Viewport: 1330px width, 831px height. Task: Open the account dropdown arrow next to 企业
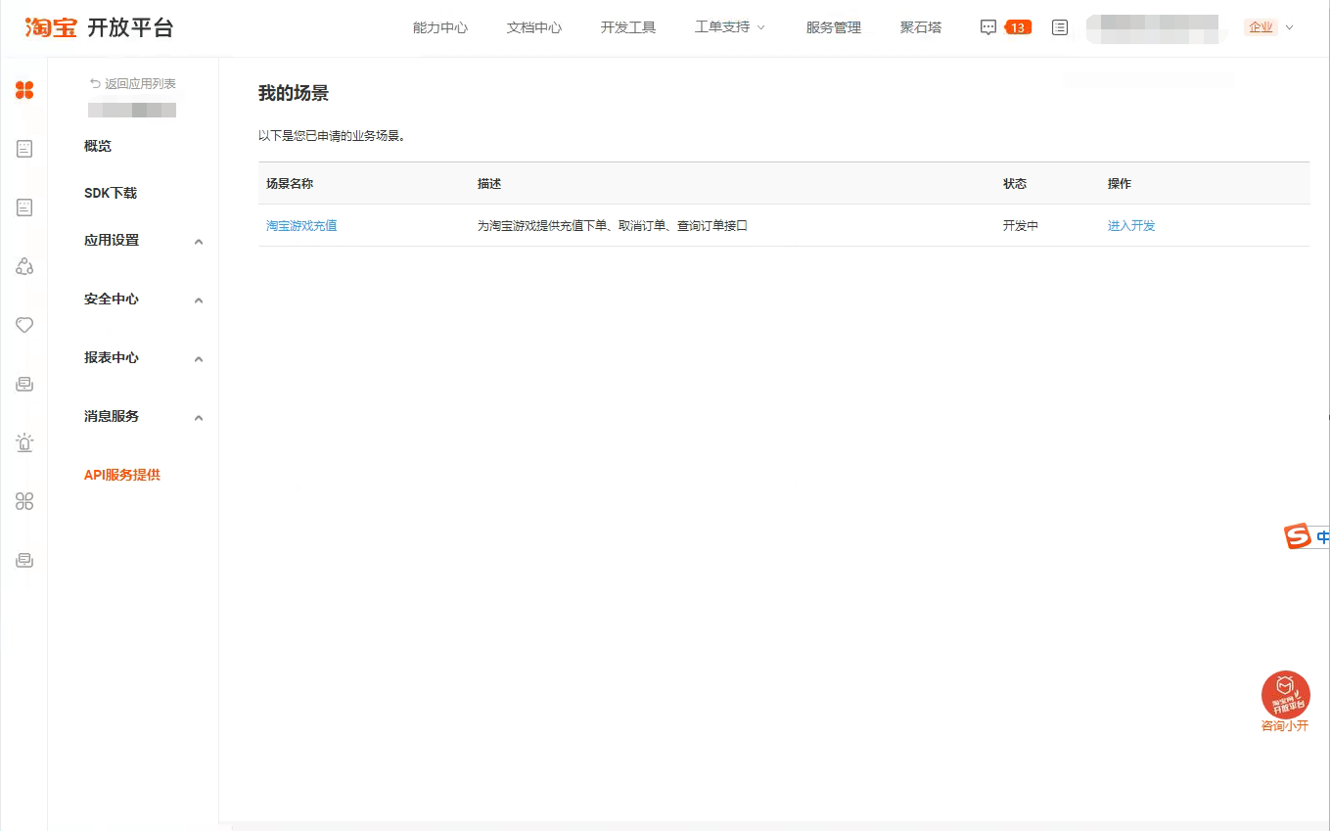1289,27
